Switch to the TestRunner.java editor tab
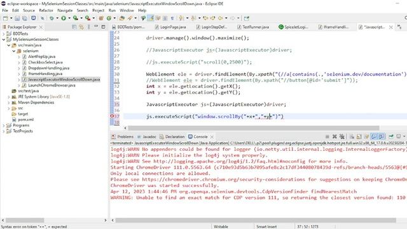407x229 pixels. [253, 27]
